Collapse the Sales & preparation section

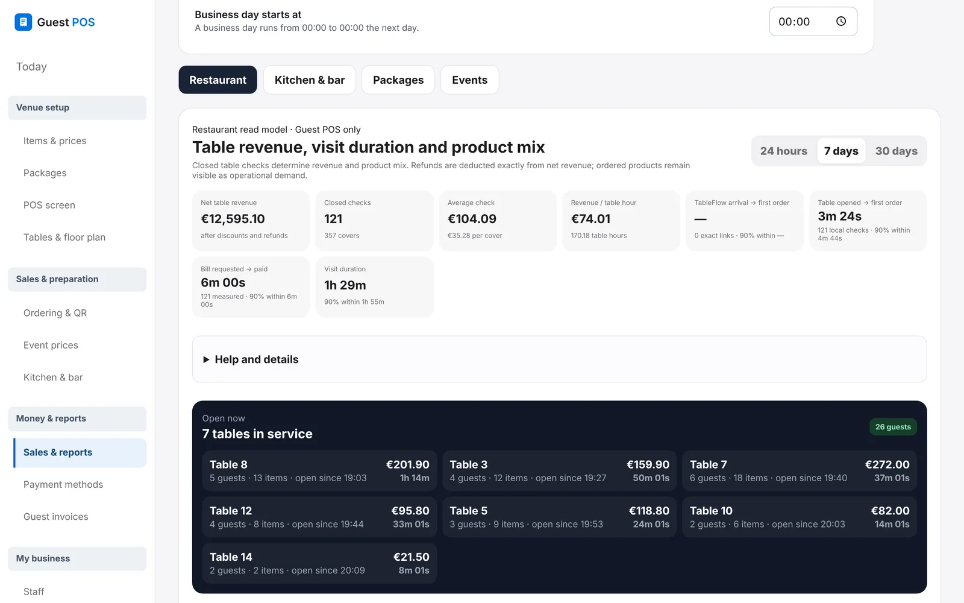coord(77,279)
